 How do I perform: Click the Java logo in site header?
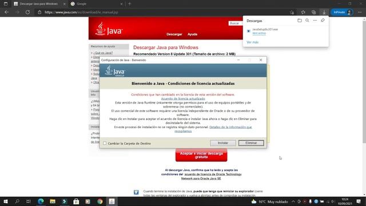pos(109,29)
